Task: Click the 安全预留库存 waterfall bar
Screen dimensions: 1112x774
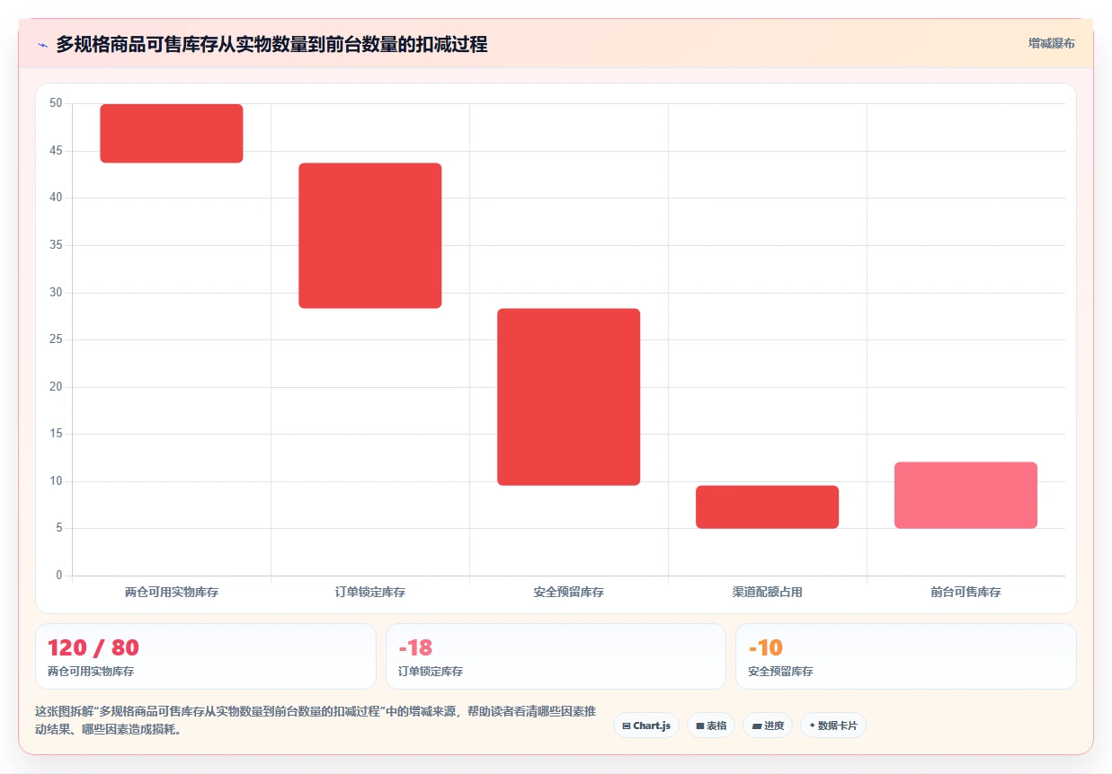Action: [x=569, y=397]
